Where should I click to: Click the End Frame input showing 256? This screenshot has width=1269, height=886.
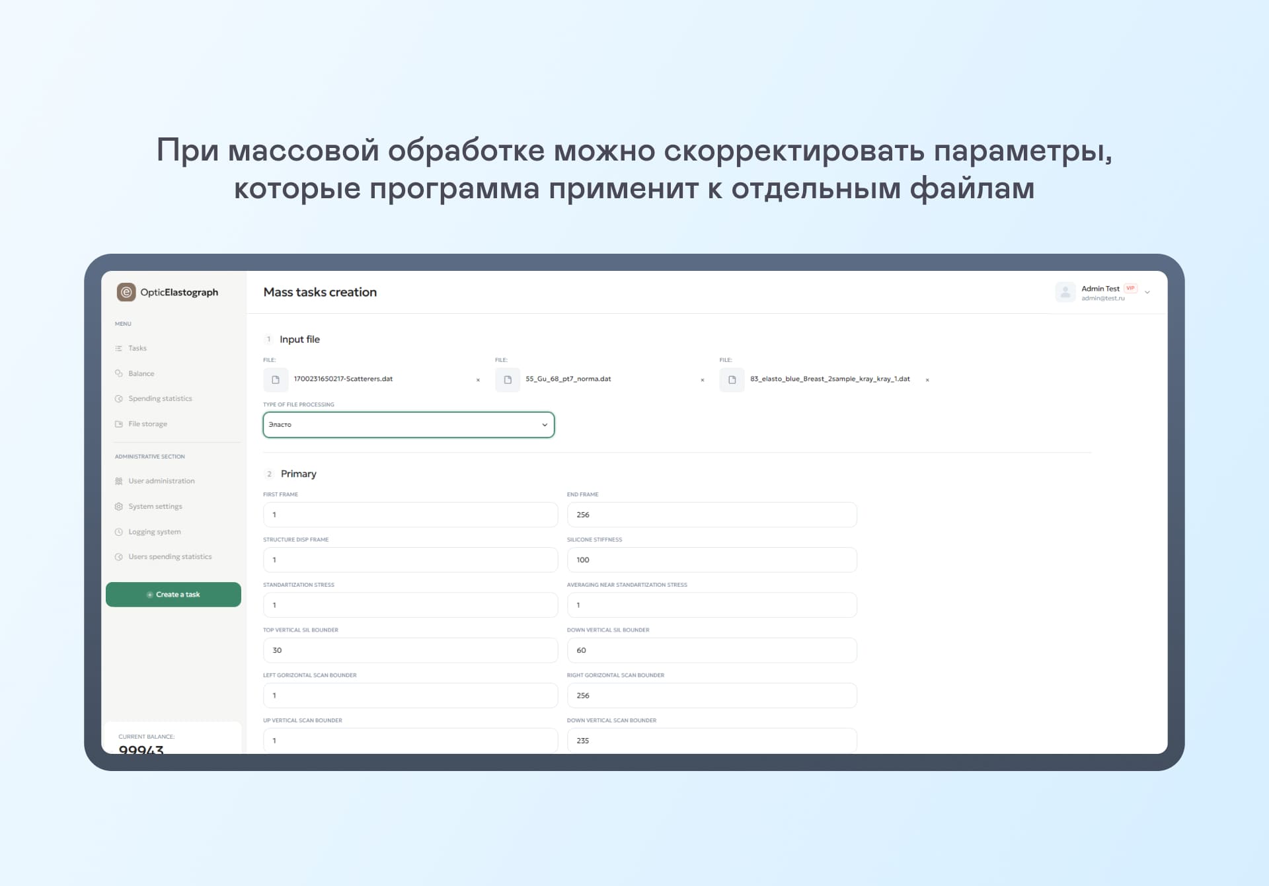point(711,515)
